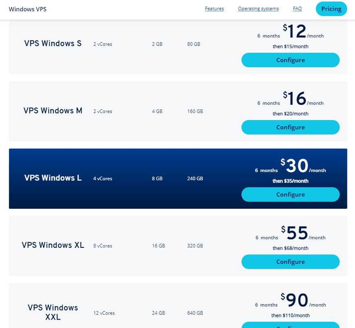This screenshot has height=328, width=355.
Task: Go to Operating systems section link
Action: pos(258,8)
